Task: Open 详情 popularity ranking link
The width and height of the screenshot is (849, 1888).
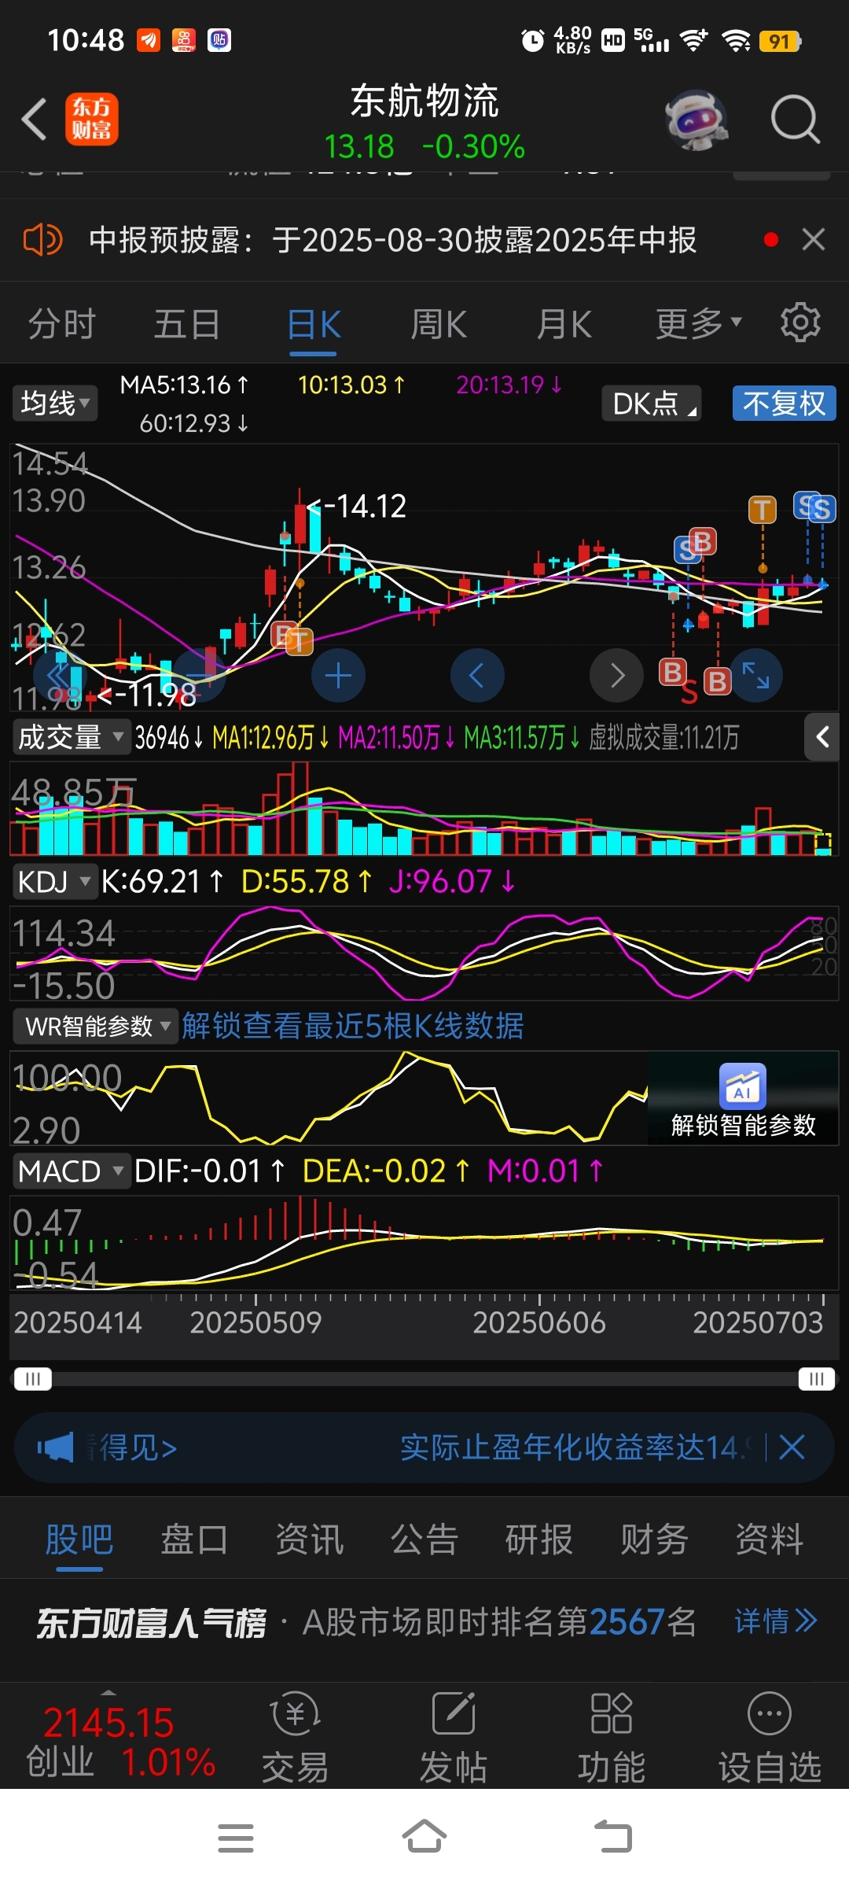Action: click(777, 1621)
